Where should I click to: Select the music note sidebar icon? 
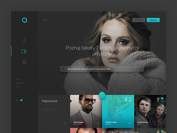(24, 41)
